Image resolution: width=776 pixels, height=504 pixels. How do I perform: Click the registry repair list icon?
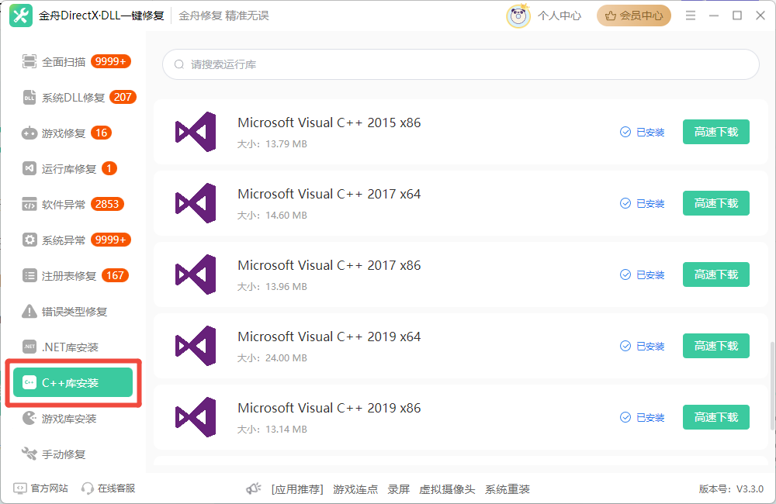pyautogui.click(x=29, y=275)
